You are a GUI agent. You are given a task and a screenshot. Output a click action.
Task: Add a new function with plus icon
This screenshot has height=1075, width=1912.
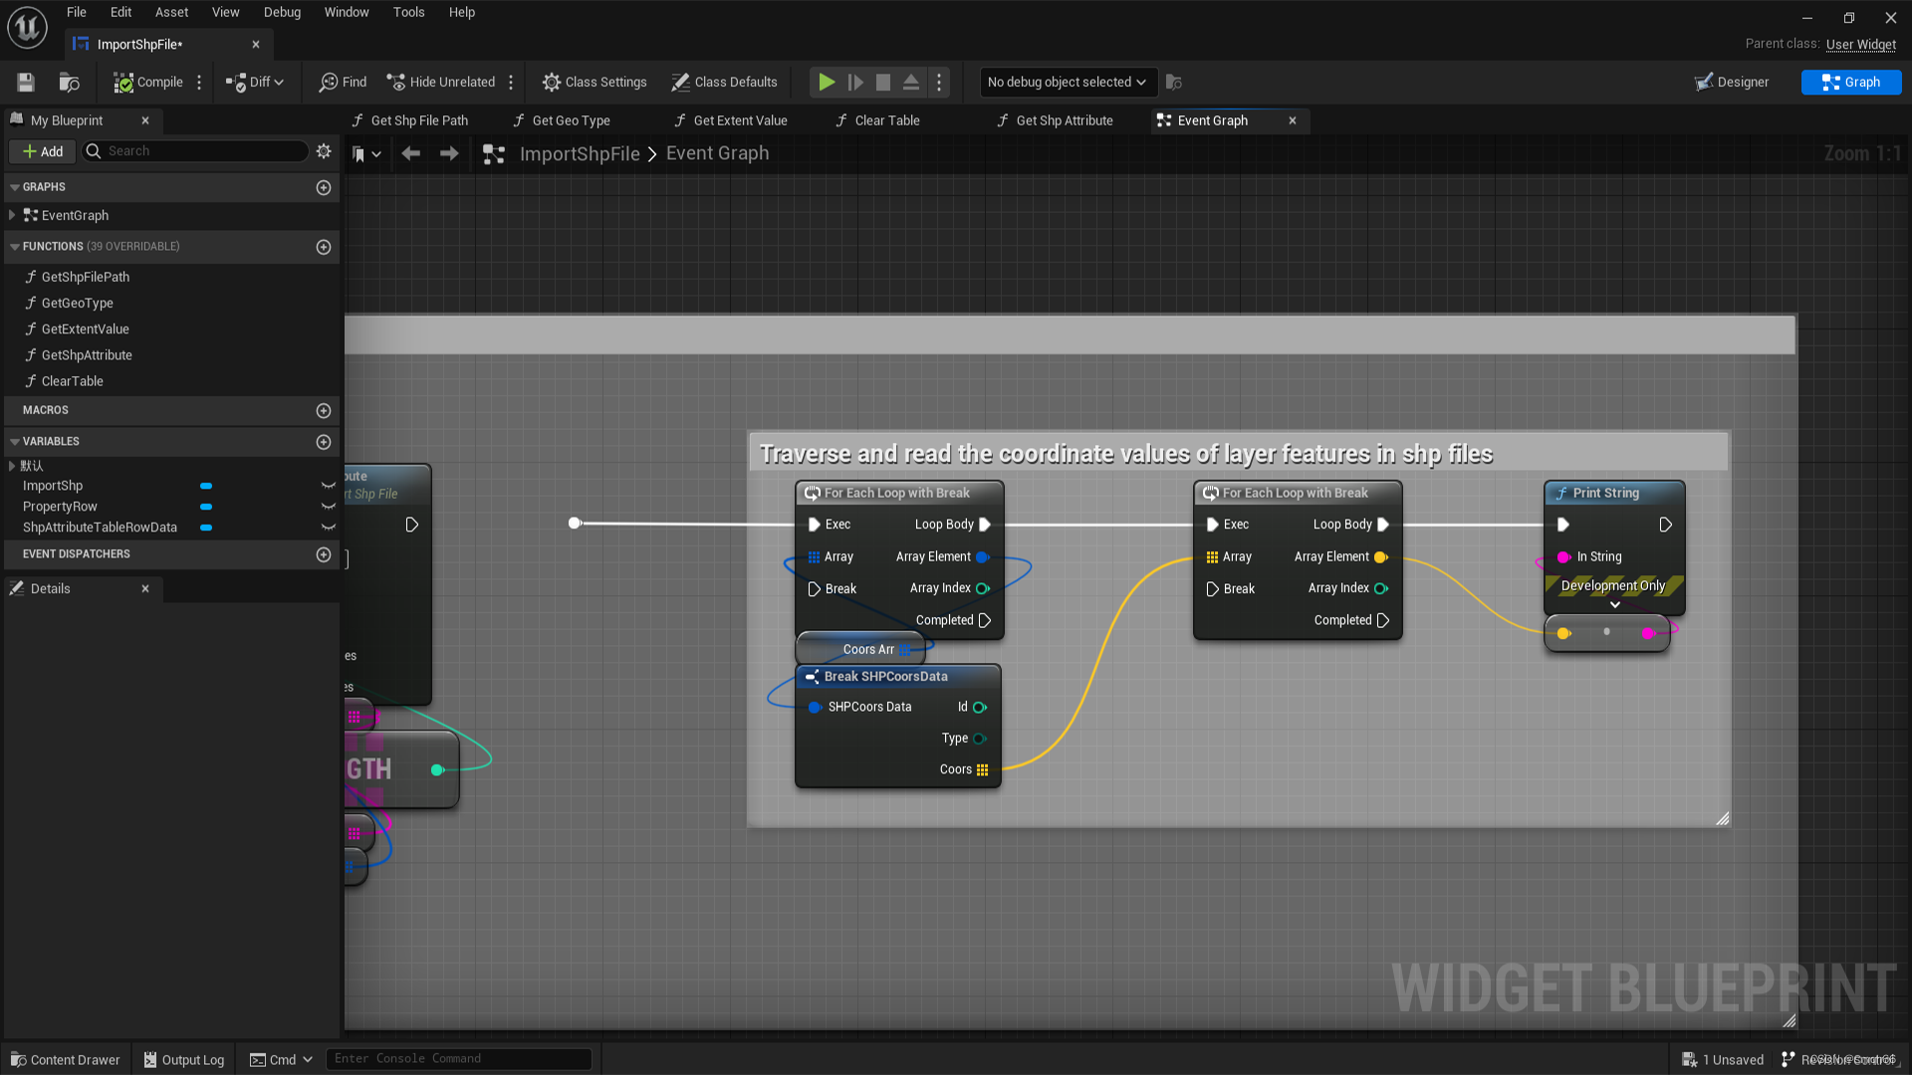(x=324, y=247)
